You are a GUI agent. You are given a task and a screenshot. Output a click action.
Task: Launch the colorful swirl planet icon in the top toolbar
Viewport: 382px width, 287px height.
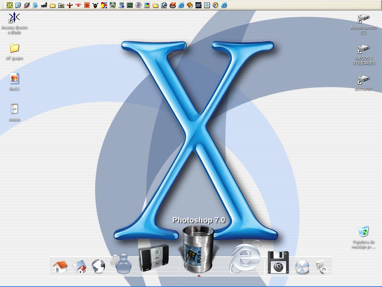click(26, 5)
